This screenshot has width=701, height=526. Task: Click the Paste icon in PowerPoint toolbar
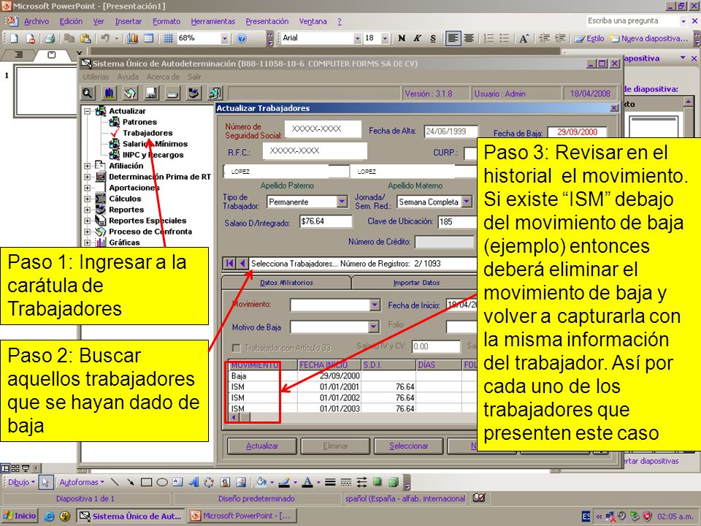point(85,39)
